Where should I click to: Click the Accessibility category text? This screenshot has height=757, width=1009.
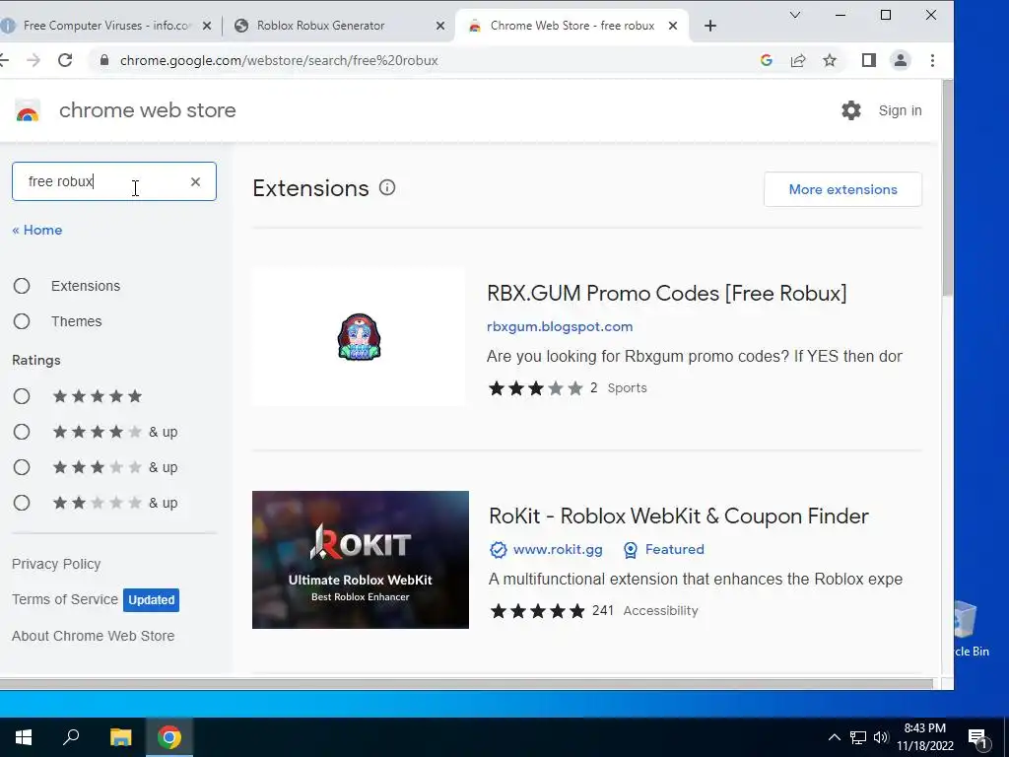point(660,611)
